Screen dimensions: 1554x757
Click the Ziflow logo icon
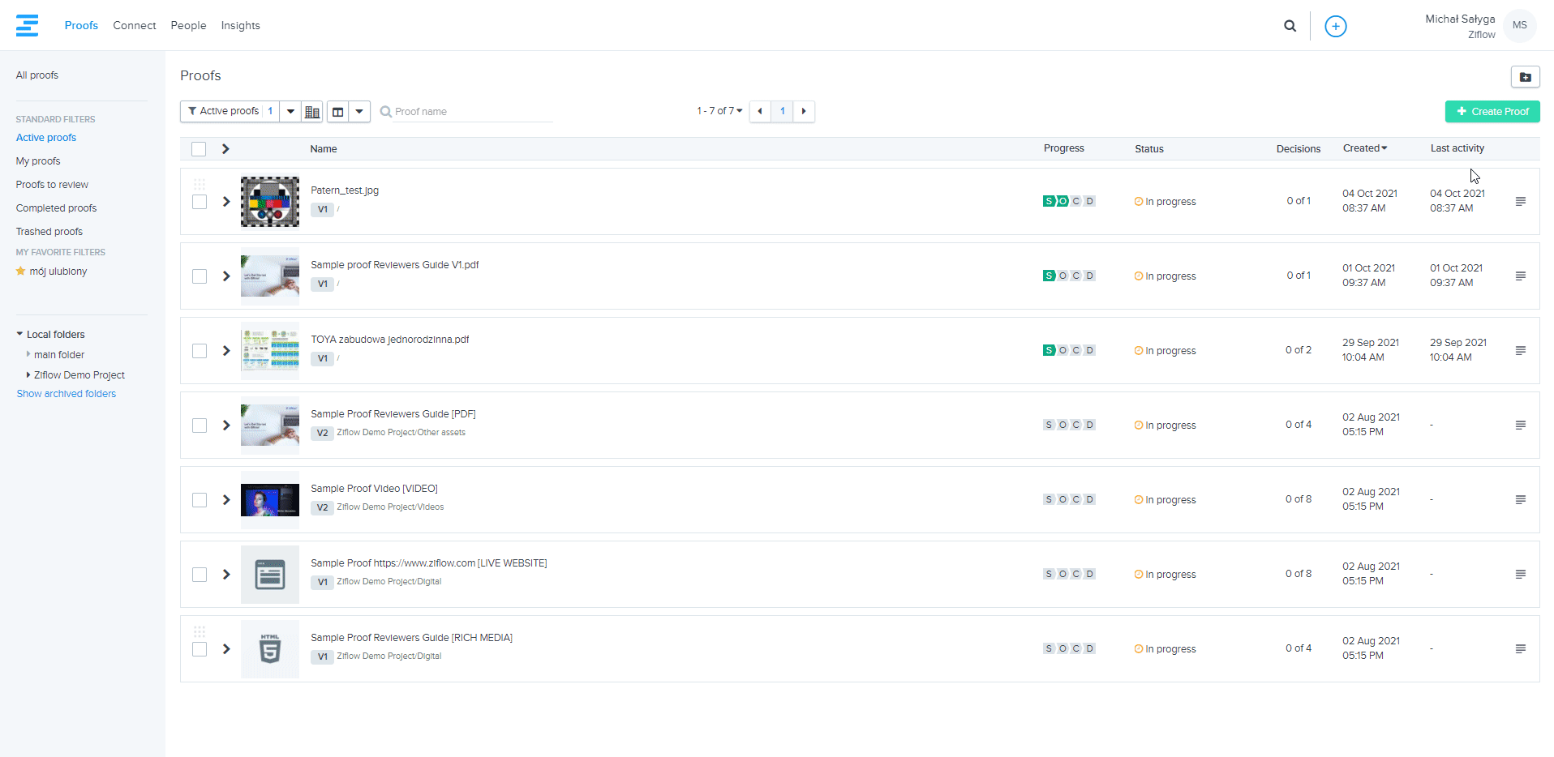pyautogui.click(x=27, y=25)
